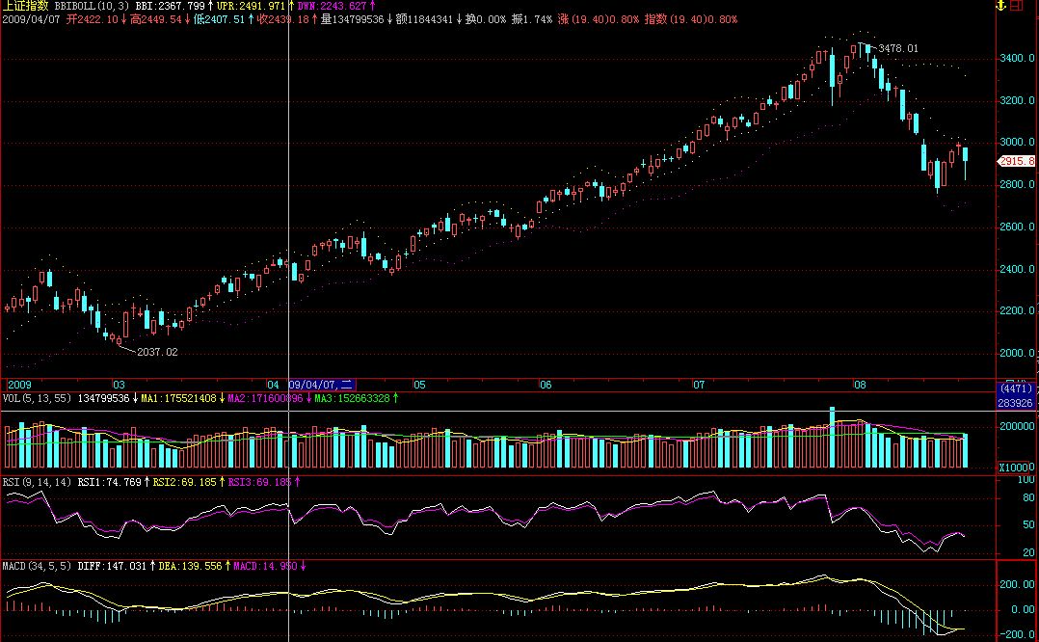Viewport: 1039px width, 642px height.
Task: Select the 06 month marker on time axis
Action: 546,385
